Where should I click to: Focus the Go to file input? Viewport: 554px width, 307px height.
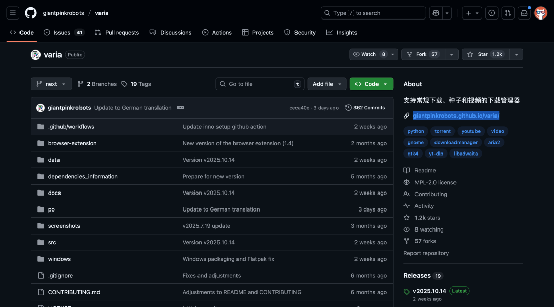tap(260, 84)
